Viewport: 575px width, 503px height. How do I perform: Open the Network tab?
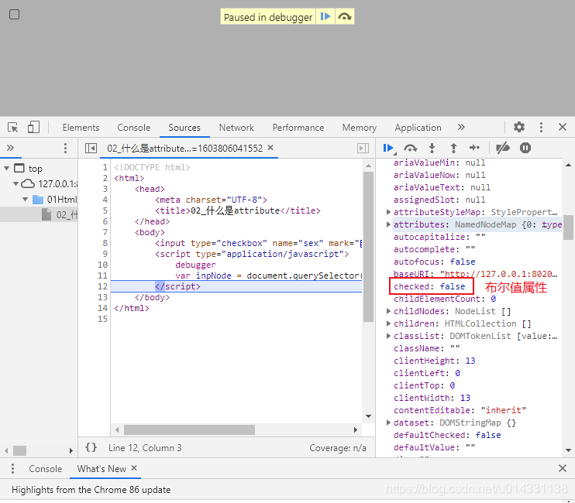(x=236, y=128)
